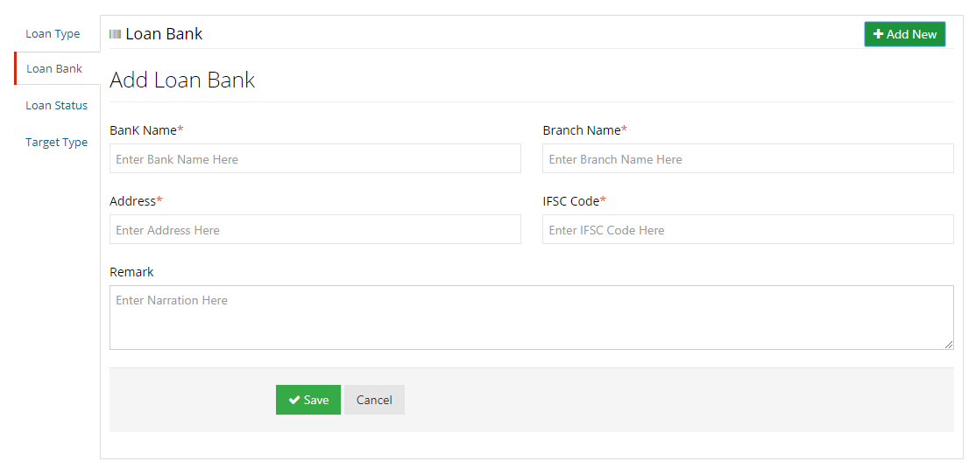Click the Branch Name field label

(582, 130)
